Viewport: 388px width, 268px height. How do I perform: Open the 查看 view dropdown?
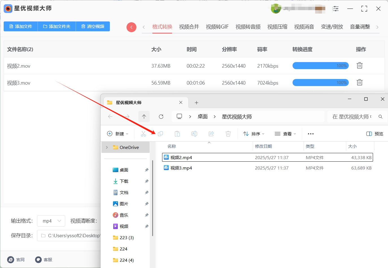pos(285,134)
